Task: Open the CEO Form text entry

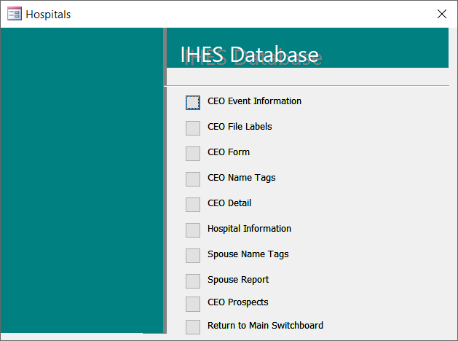Action: click(x=229, y=152)
